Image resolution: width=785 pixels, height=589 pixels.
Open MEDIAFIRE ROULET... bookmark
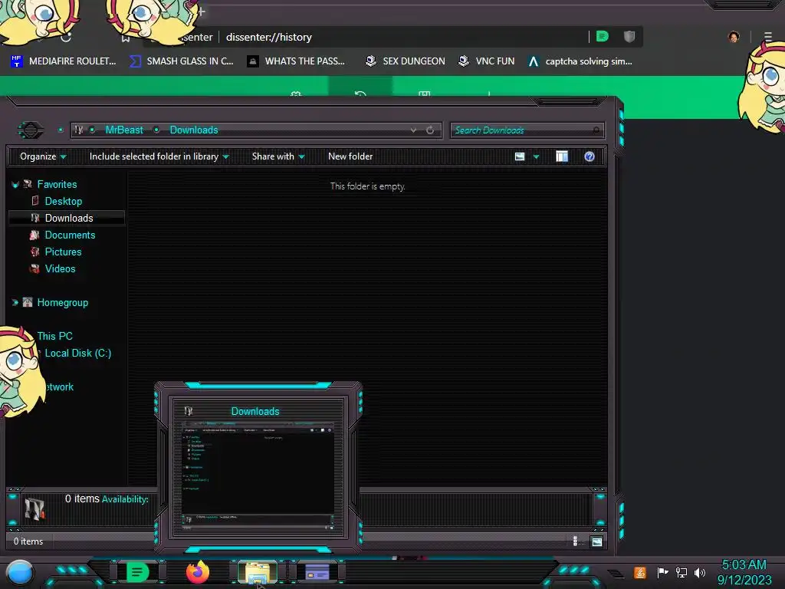point(64,61)
